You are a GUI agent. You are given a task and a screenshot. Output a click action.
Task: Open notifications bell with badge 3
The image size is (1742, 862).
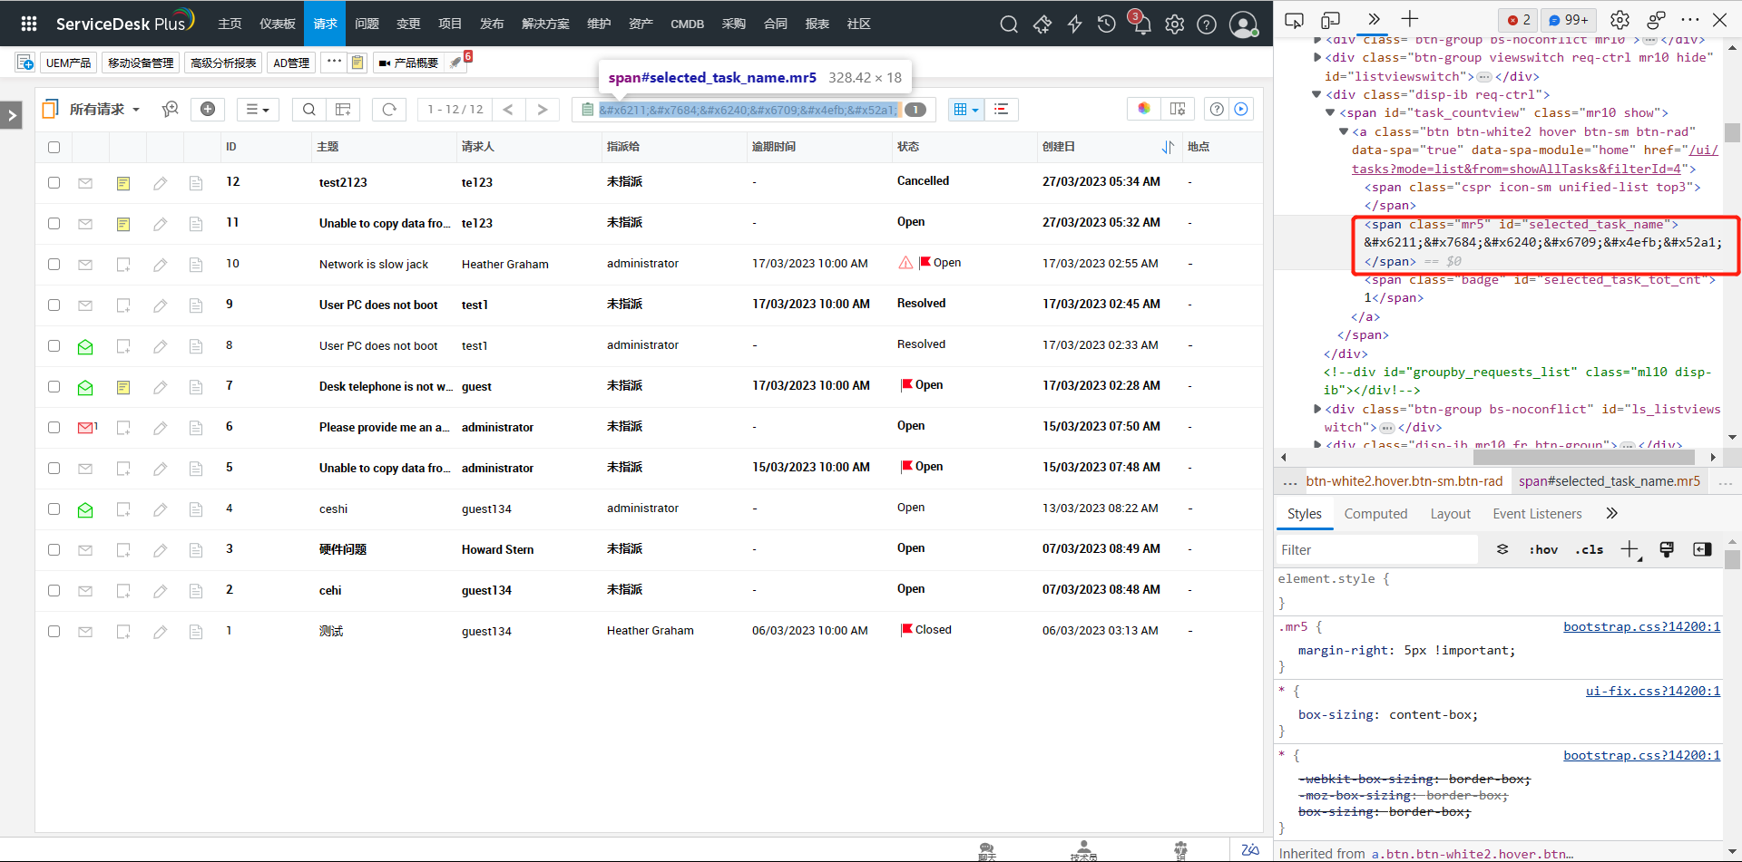pyautogui.click(x=1141, y=24)
